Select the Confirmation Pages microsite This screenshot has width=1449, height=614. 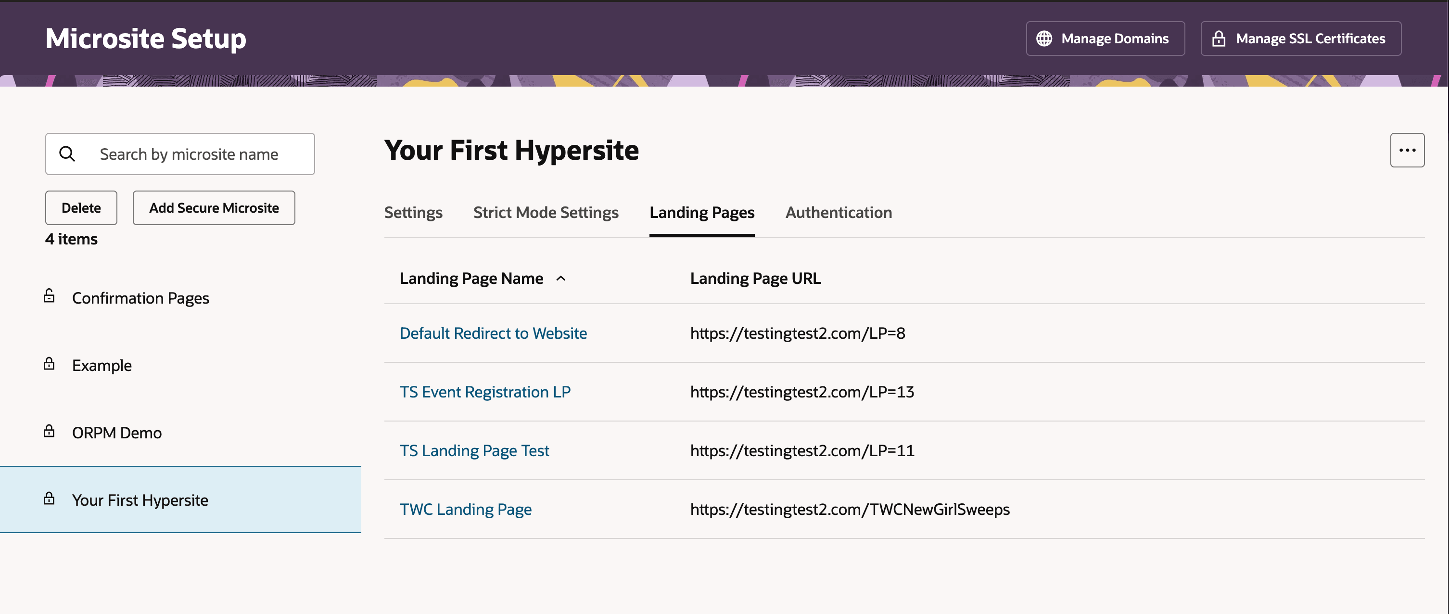click(140, 298)
